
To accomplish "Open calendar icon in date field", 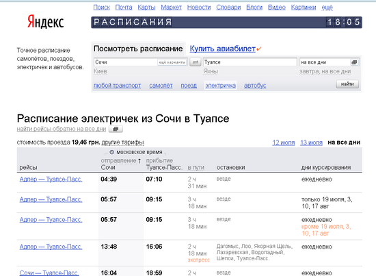I will 354,62.
